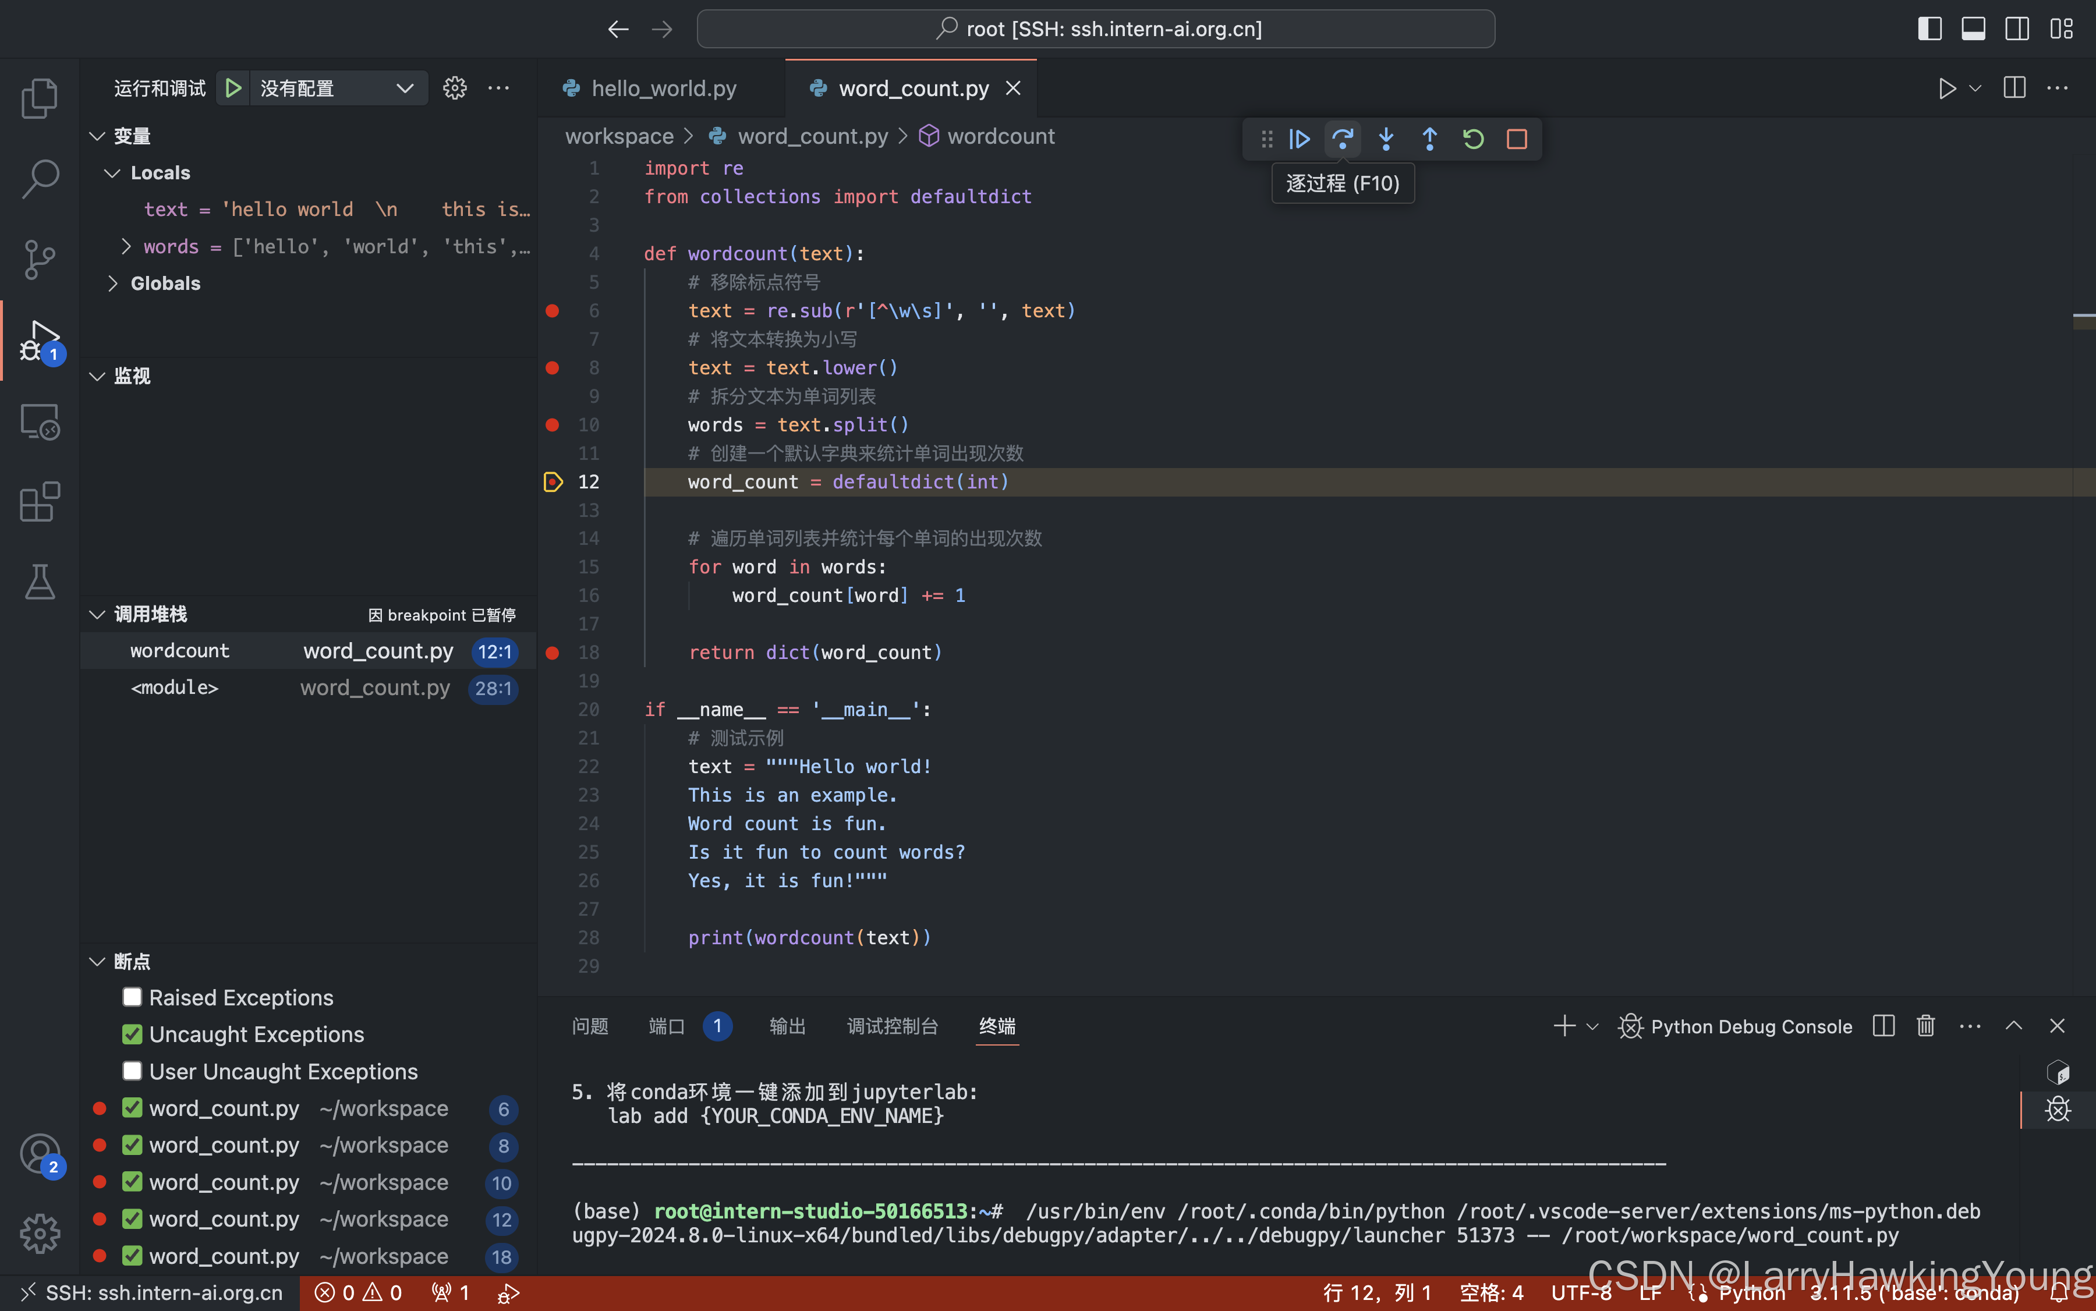Switch to the 问题 panel tab
The width and height of the screenshot is (2096, 1311).
coord(590,1026)
